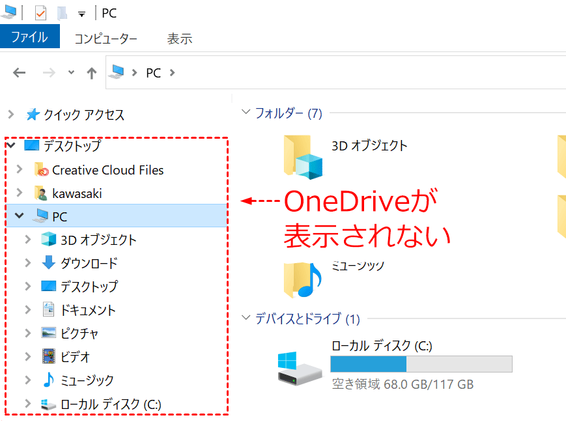Select 3D オブジェクト label in navigation tree
Viewport: 566px width, 422px height.
pyautogui.click(x=98, y=240)
